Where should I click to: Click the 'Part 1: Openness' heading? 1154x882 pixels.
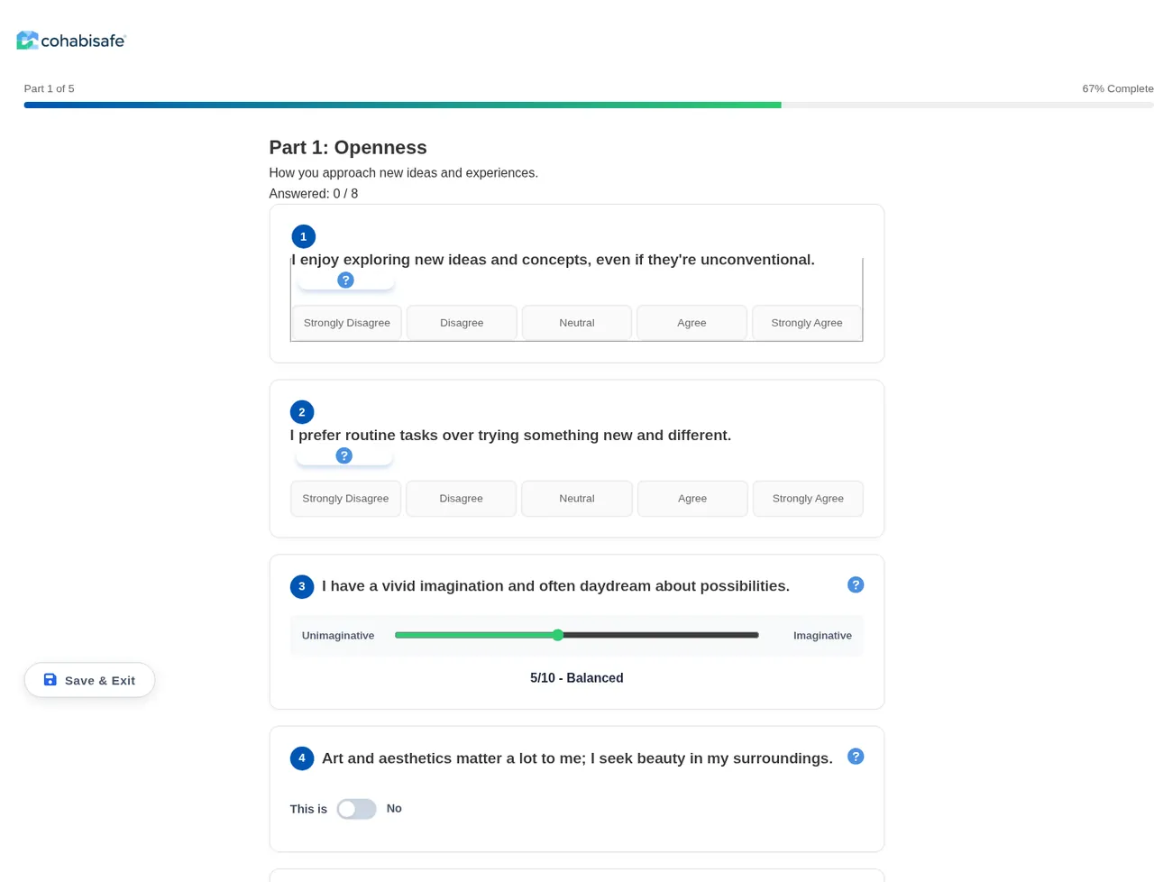(x=348, y=147)
